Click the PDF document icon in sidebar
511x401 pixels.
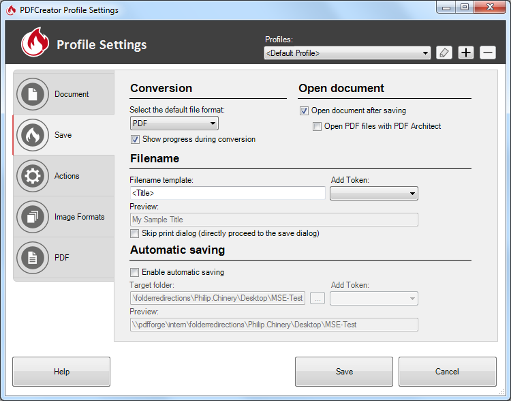tap(32, 258)
